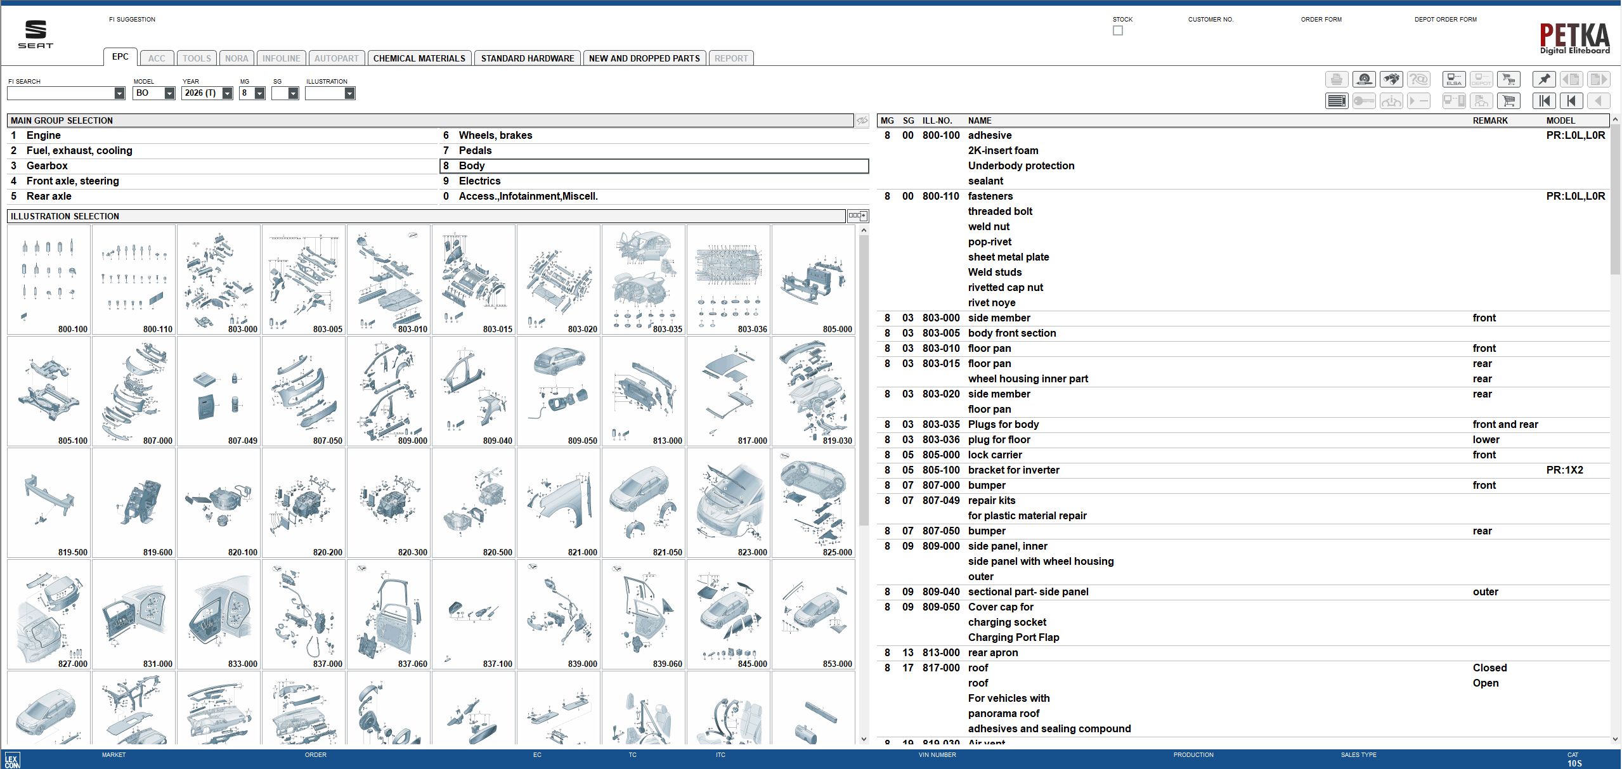Switch to the CHEMICAL MATERIALS tab
Viewport: 1622px width, 769px height.
(x=420, y=58)
